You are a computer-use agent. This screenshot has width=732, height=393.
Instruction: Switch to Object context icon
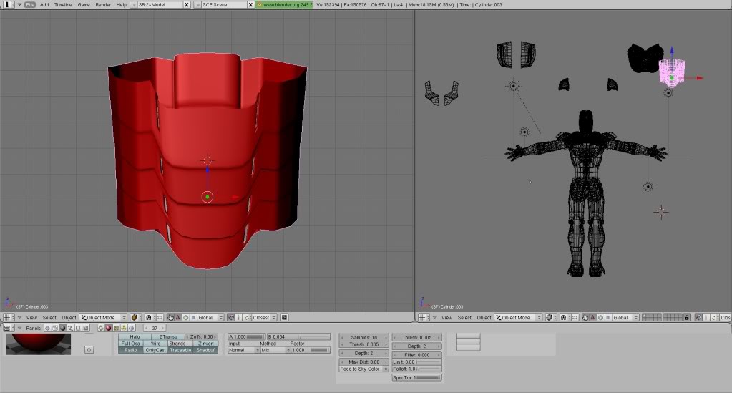(71, 328)
